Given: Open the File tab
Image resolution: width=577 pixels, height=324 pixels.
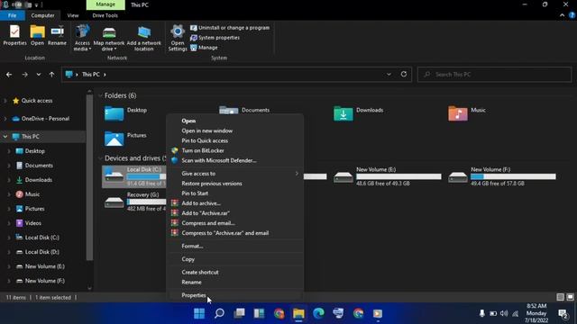Looking at the screenshot, I should click(x=12, y=15).
